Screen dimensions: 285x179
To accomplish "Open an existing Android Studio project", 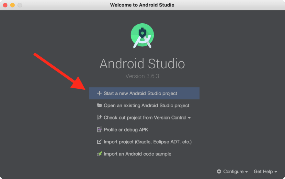I will click(146, 106).
